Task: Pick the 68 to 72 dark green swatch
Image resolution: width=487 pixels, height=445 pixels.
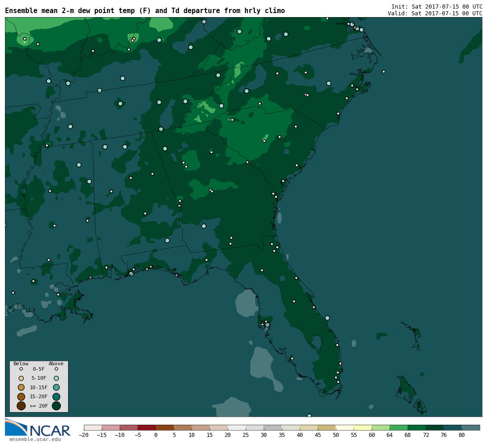Action: (x=417, y=427)
